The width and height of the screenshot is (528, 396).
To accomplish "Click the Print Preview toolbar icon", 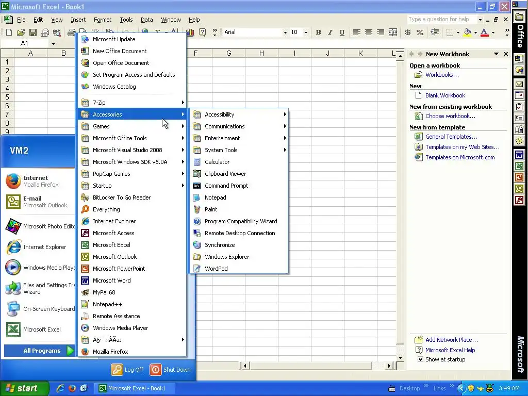I will (57, 32).
